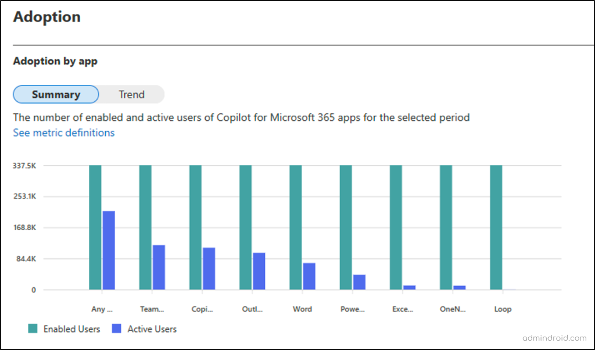
Task: Click the Enabled Users legend text
Action: coord(71,329)
